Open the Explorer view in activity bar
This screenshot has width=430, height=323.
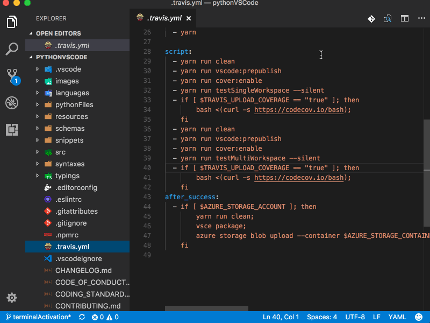click(12, 22)
